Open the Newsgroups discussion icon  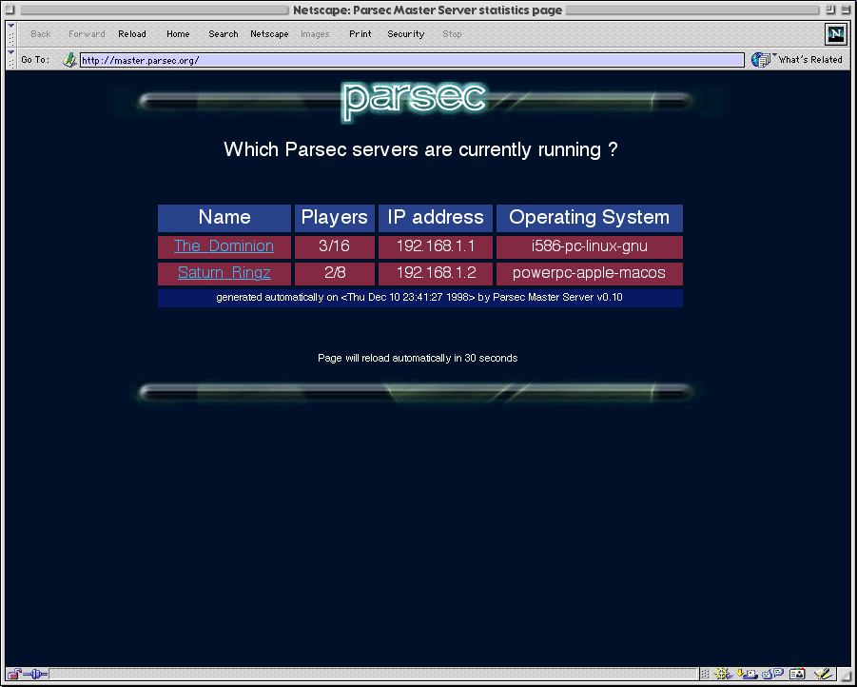tap(770, 675)
